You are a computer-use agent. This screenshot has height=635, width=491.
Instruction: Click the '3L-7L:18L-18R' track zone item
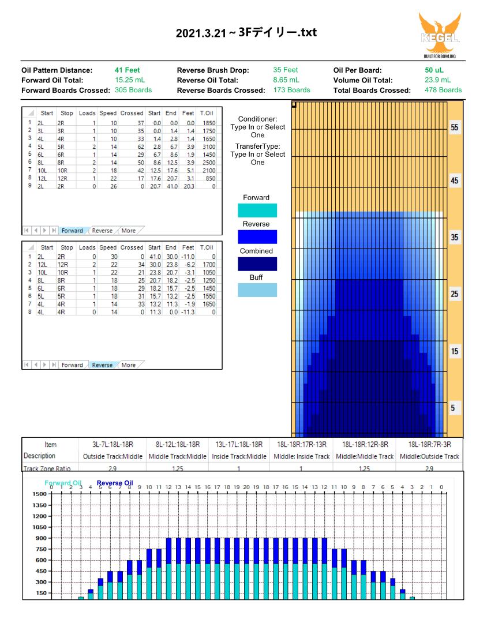point(113,444)
